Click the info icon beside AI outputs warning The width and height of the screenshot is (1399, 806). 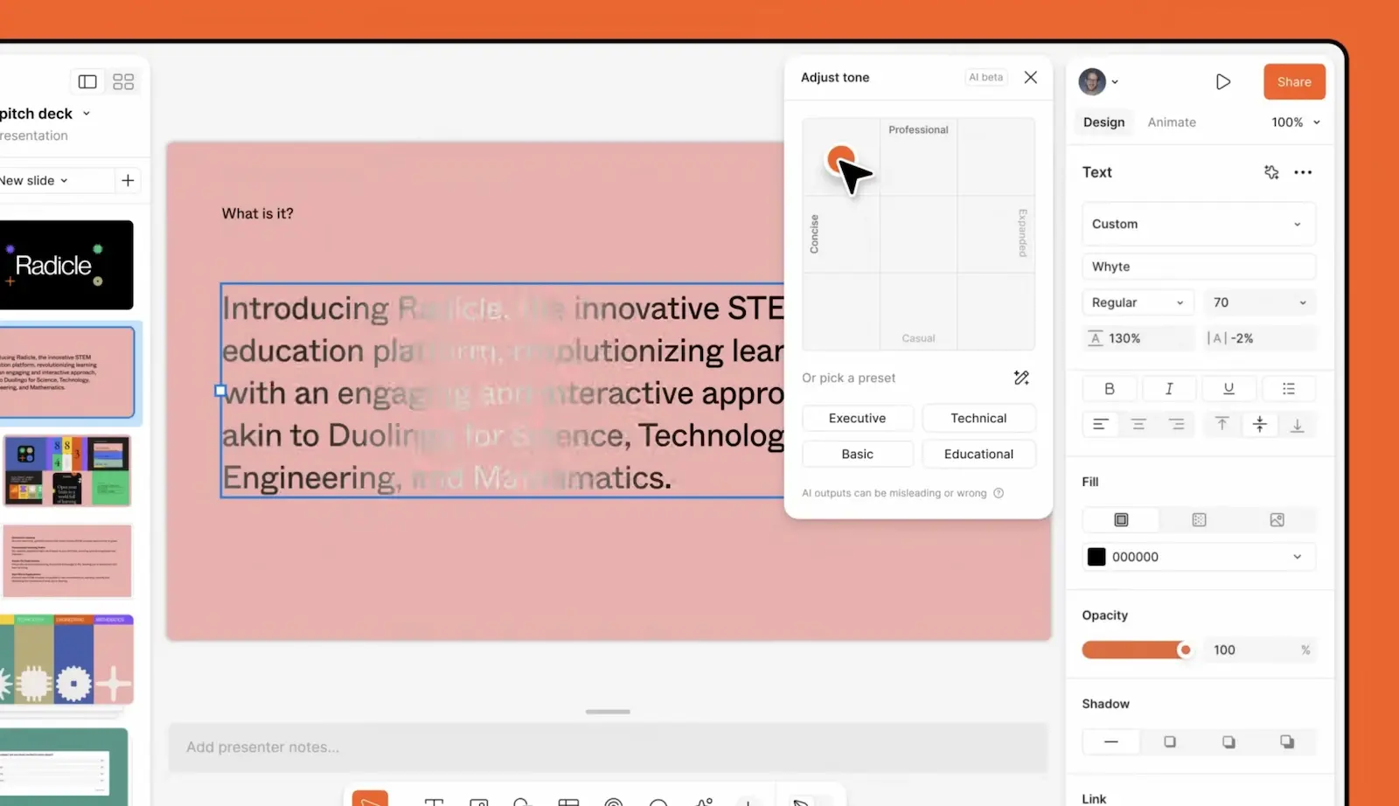[x=999, y=493]
